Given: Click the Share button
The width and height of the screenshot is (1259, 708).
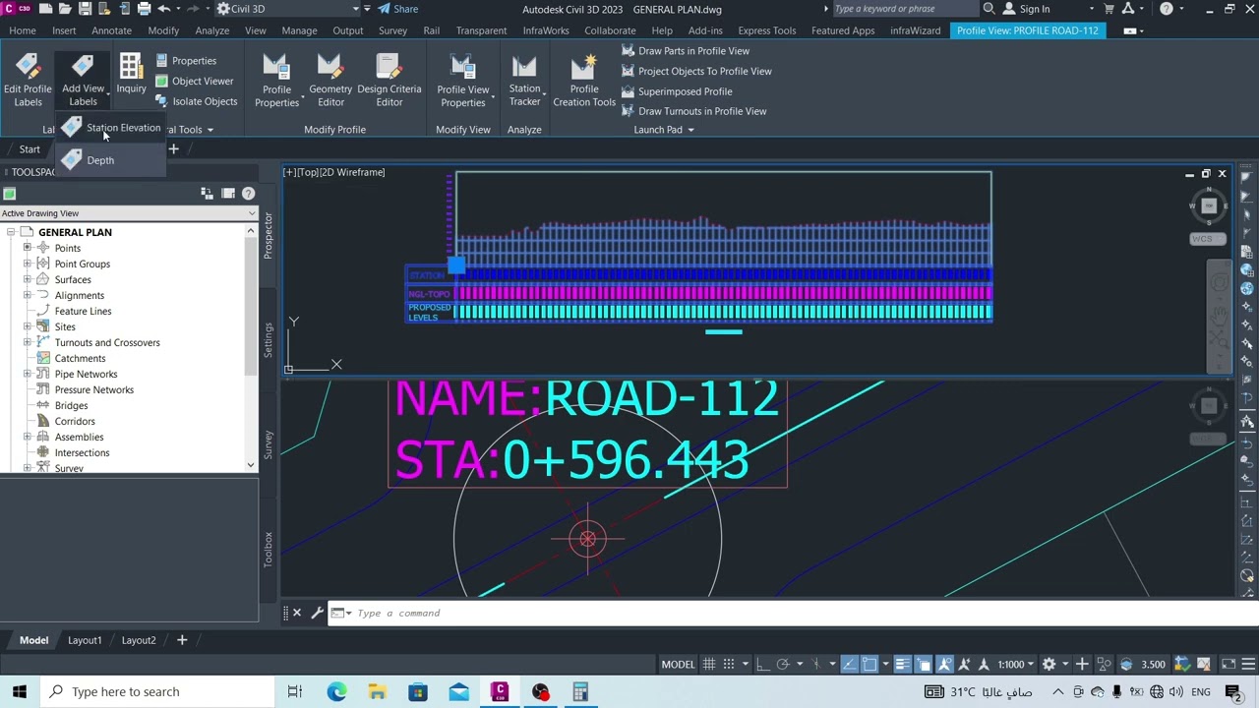Looking at the screenshot, I should pos(398,9).
